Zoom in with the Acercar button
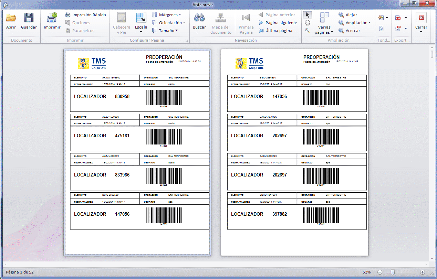This screenshot has width=437, height=279. pyautogui.click(x=350, y=31)
